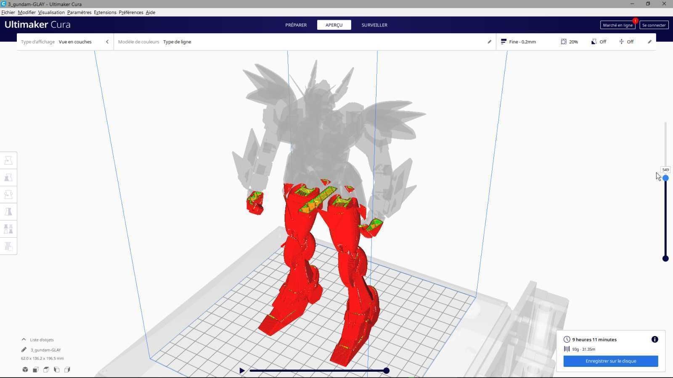Click the 3_gundam-GLAY object name
Image resolution: width=673 pixels, height=378 pixels.
tap(46, 350)
